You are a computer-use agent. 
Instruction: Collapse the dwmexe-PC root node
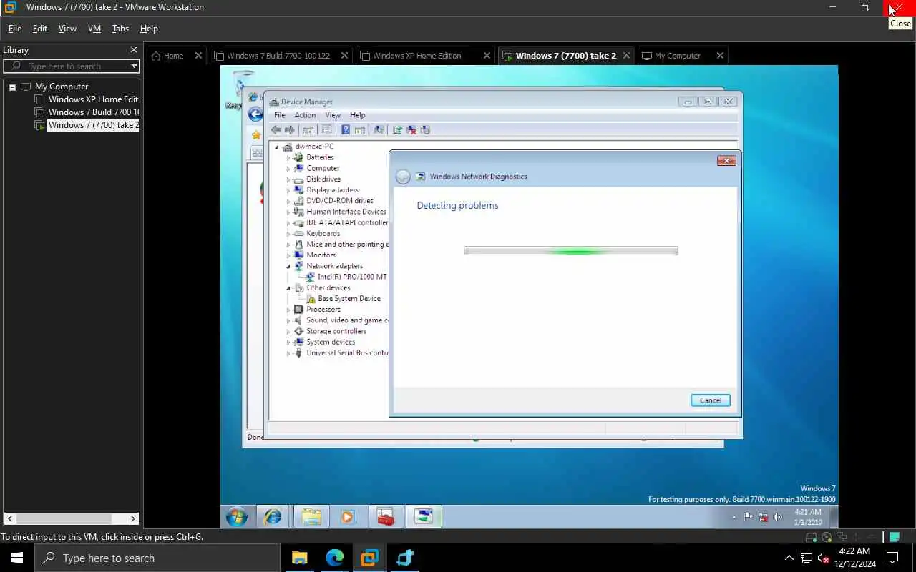(278, 147)
